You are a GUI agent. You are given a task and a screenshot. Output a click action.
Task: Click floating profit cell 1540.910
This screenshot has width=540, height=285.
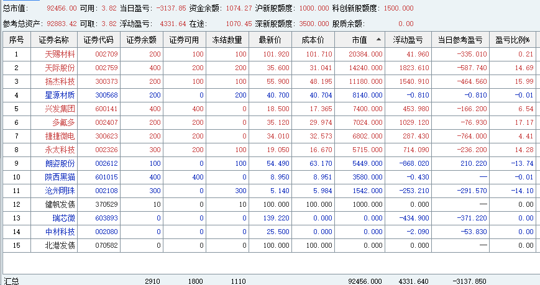(x=414, y=81)
